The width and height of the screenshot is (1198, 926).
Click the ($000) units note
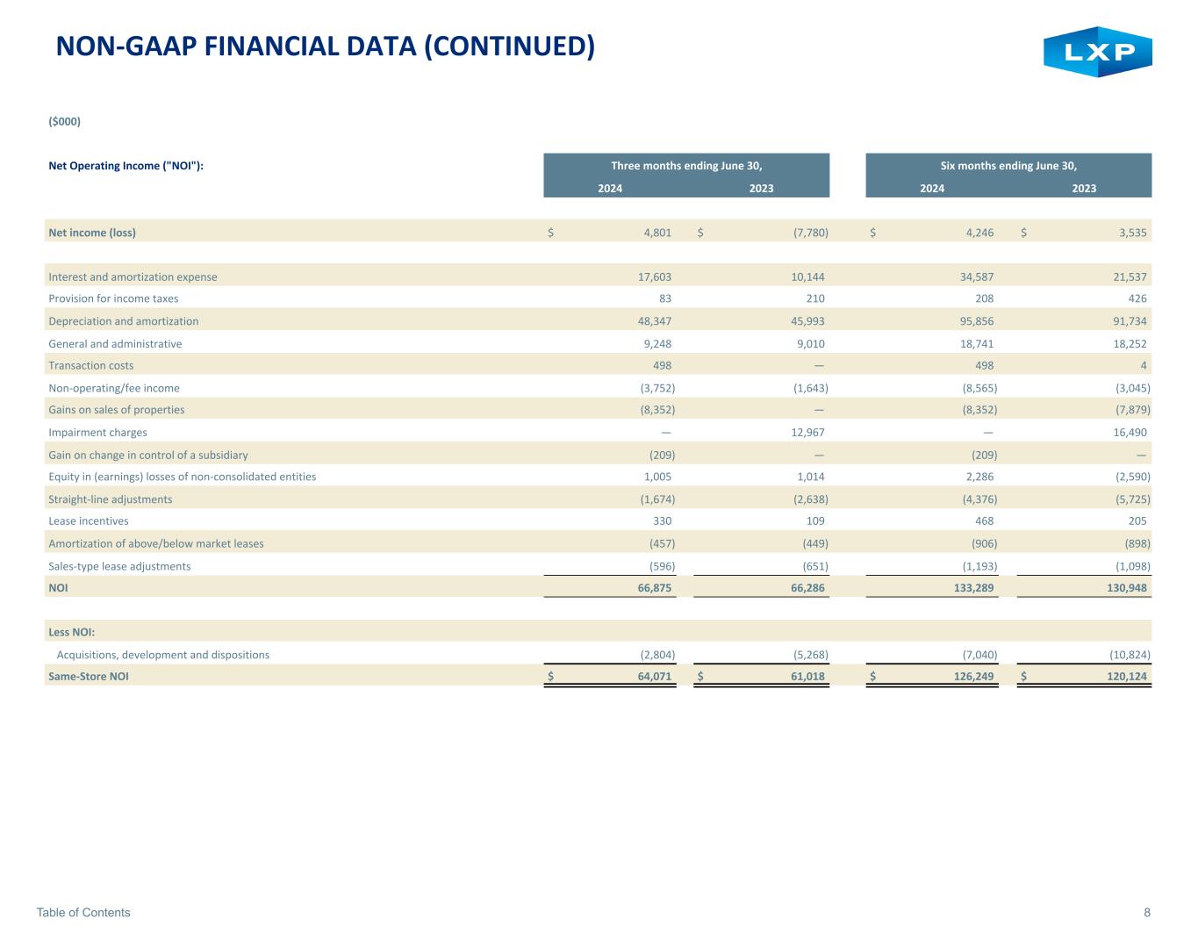64,121
